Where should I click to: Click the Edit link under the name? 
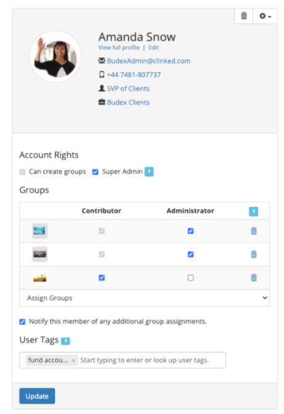154,48
